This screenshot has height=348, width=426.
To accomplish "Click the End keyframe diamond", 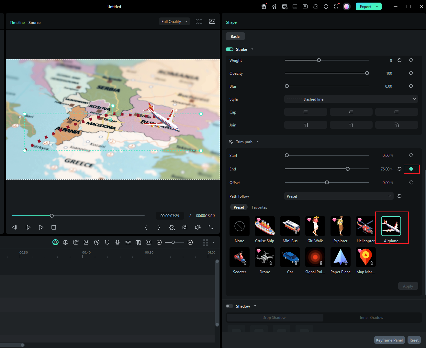I will click(x=411, y=169).
